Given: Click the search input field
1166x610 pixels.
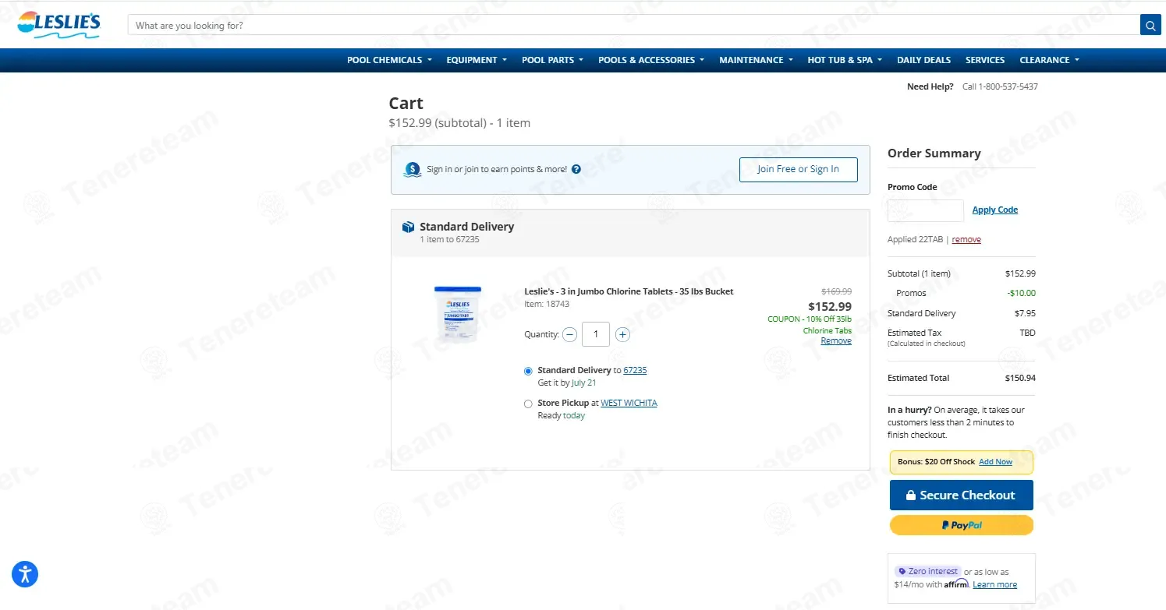Looking at the screenshot, I should pyautogui.click(x=633, y=25).
